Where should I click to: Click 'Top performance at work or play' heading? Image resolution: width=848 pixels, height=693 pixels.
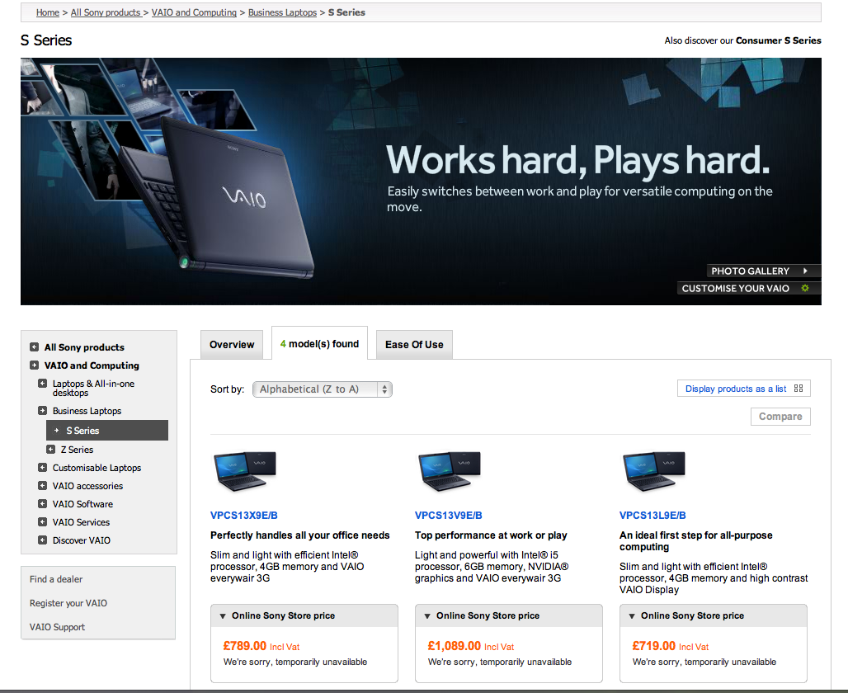pyautogui.click(x=491, y=535)
